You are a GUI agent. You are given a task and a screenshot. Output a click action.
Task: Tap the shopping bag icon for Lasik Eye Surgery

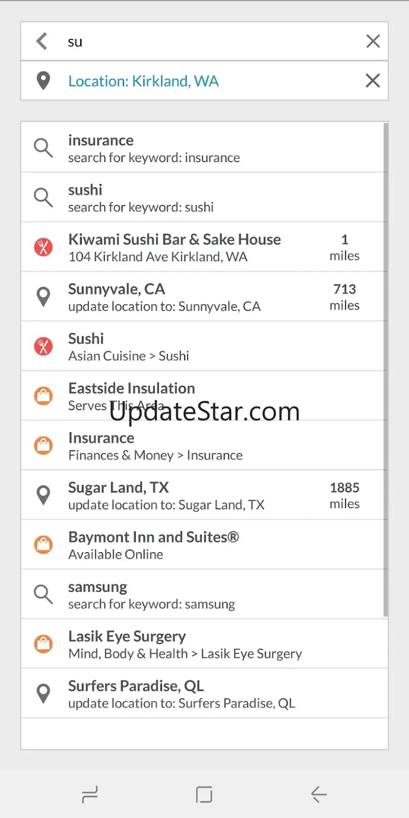[44, 644]
